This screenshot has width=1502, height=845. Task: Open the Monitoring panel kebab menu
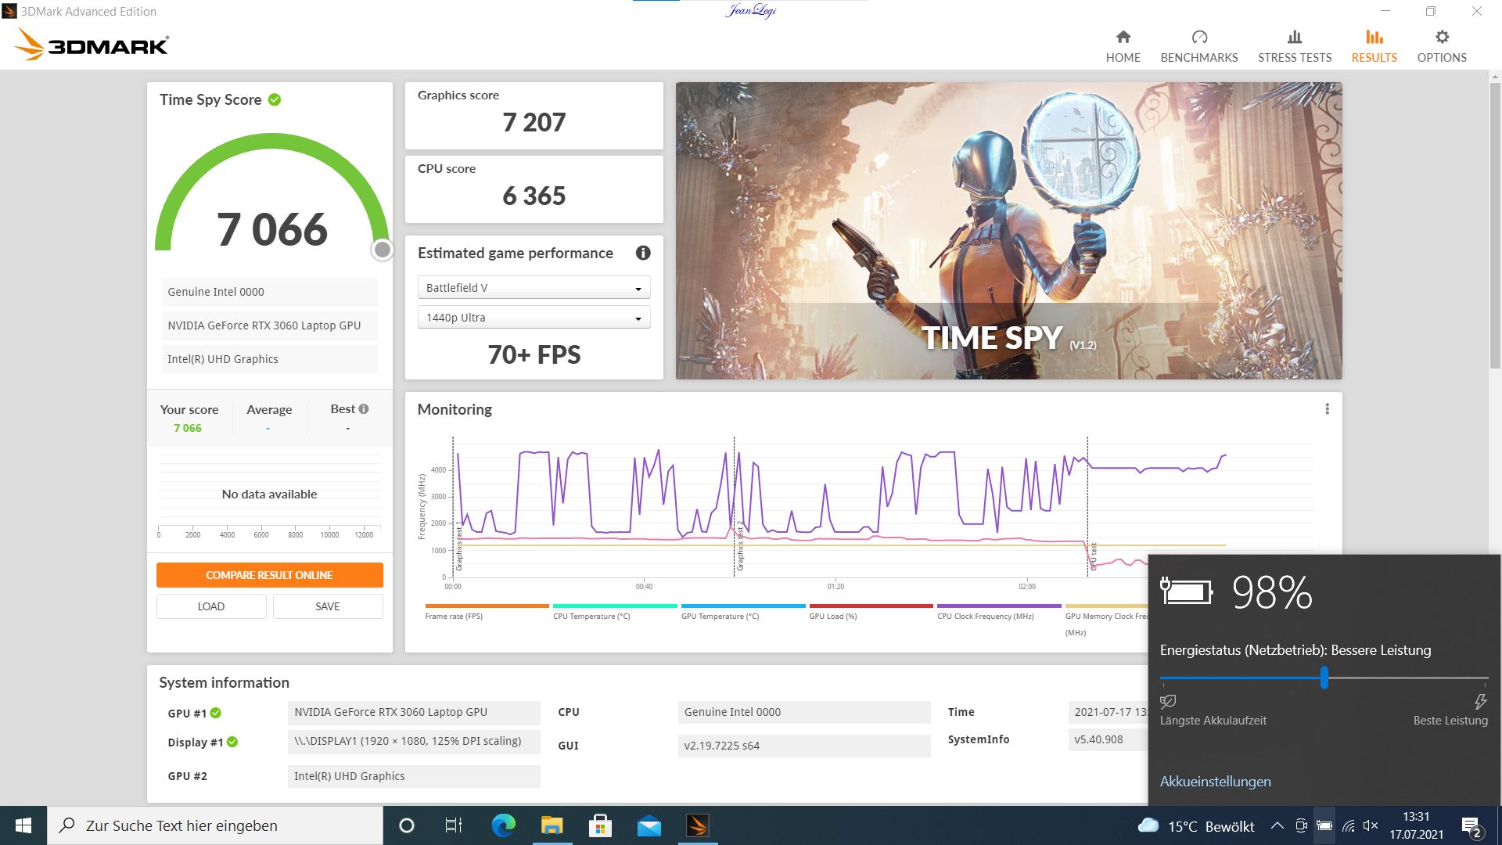point(1325,408)
